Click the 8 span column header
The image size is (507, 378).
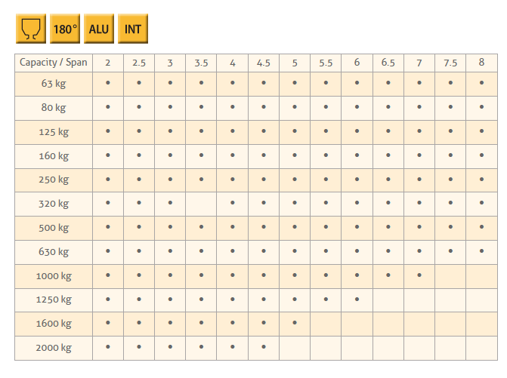481,63
